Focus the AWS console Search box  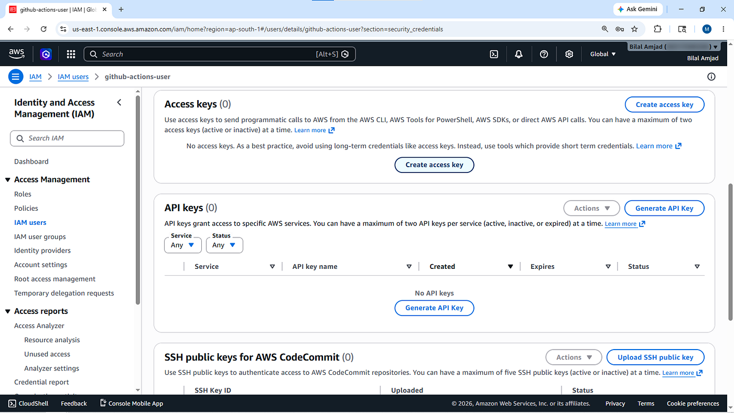coord(220,54)
